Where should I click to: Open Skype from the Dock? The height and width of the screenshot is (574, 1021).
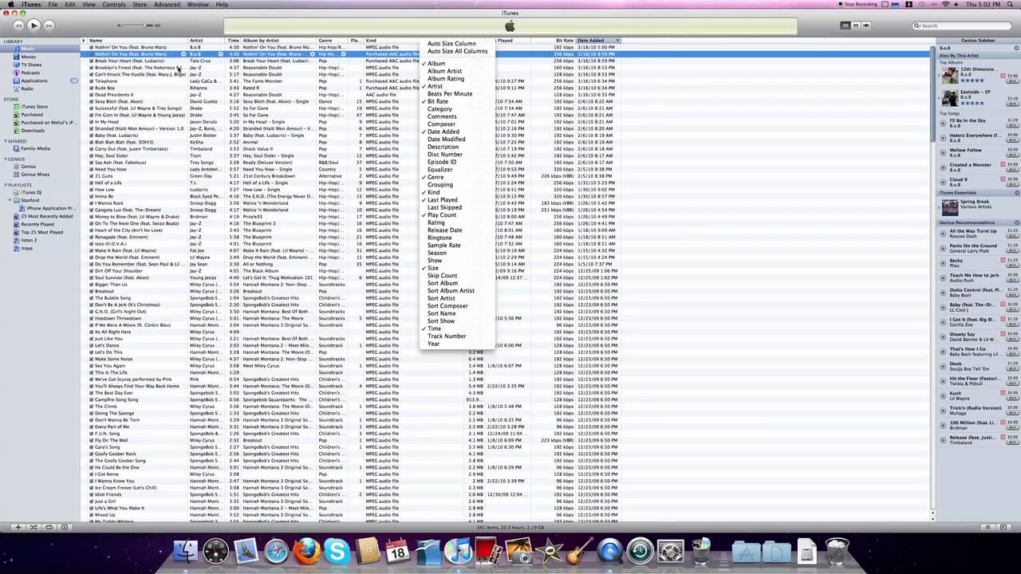(337, 550)
